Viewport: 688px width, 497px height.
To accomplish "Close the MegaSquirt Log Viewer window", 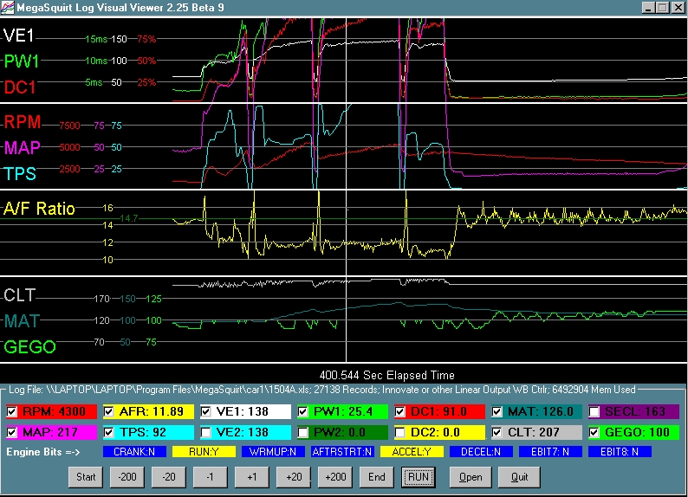I will (678, 8).
